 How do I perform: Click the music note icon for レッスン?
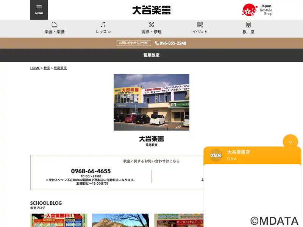point(103,25)
